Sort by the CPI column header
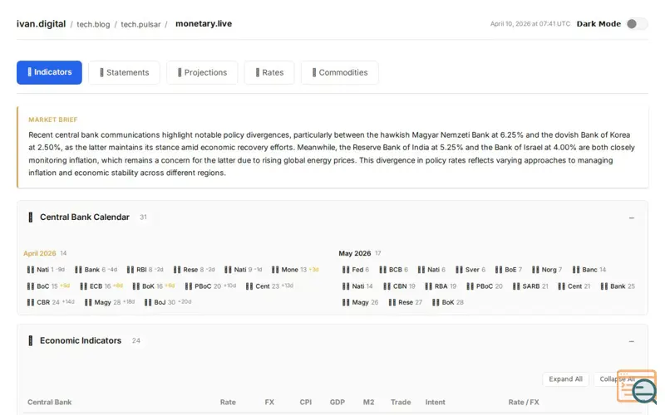The height and width of the screenshot is (415, 665). [x=306, y=403]
